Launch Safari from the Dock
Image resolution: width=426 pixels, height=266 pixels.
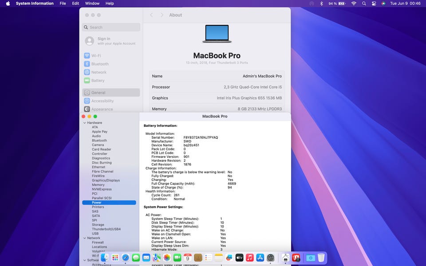125,258
